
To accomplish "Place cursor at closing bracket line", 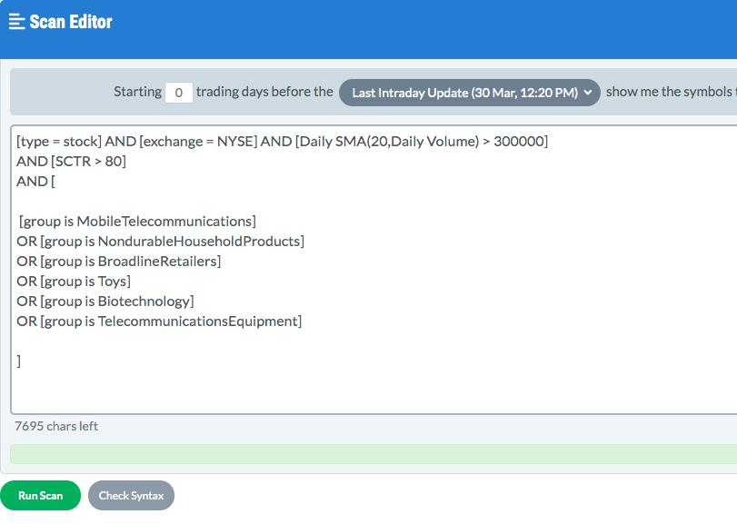I will [19, 361].
